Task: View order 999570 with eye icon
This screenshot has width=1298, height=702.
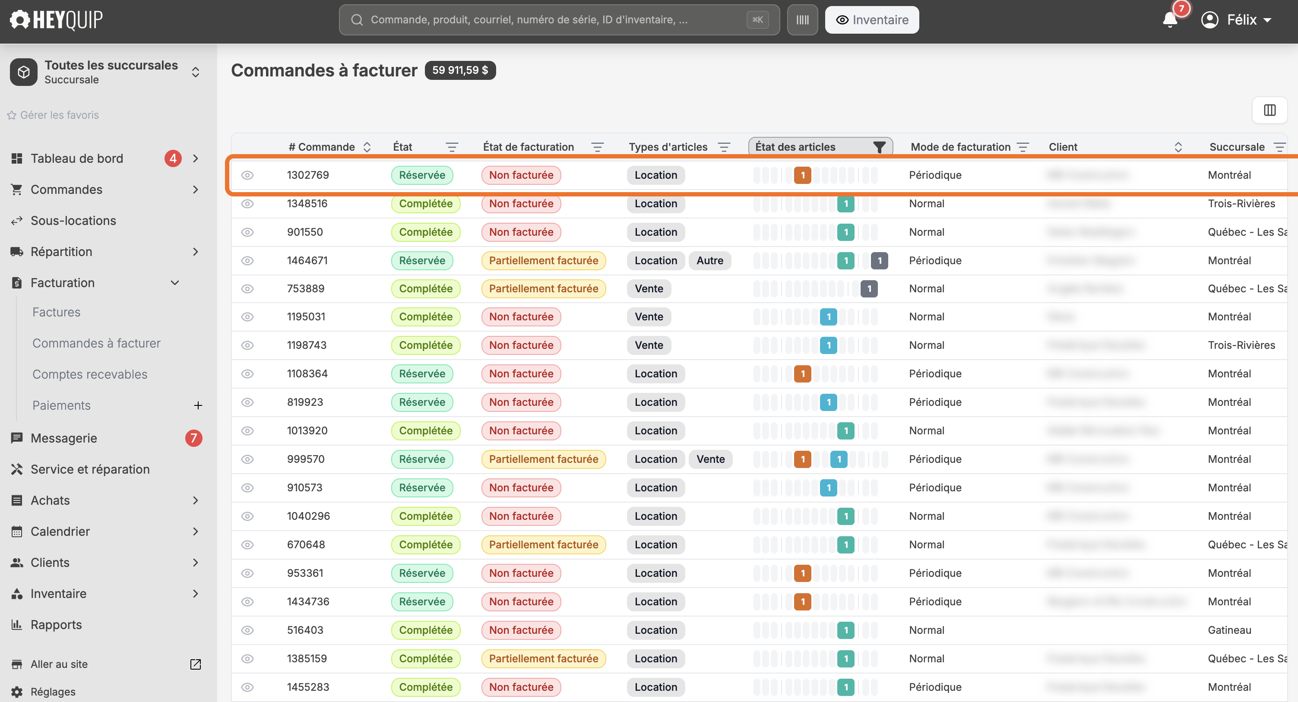Action: (247, 459)
